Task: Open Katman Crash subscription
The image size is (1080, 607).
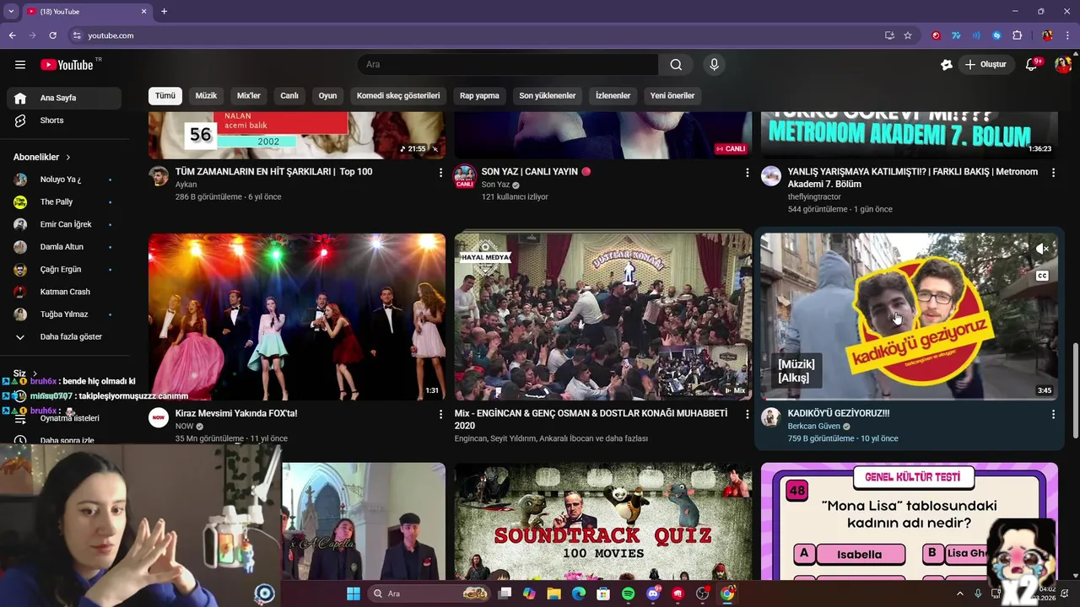Action: (64, 292)
